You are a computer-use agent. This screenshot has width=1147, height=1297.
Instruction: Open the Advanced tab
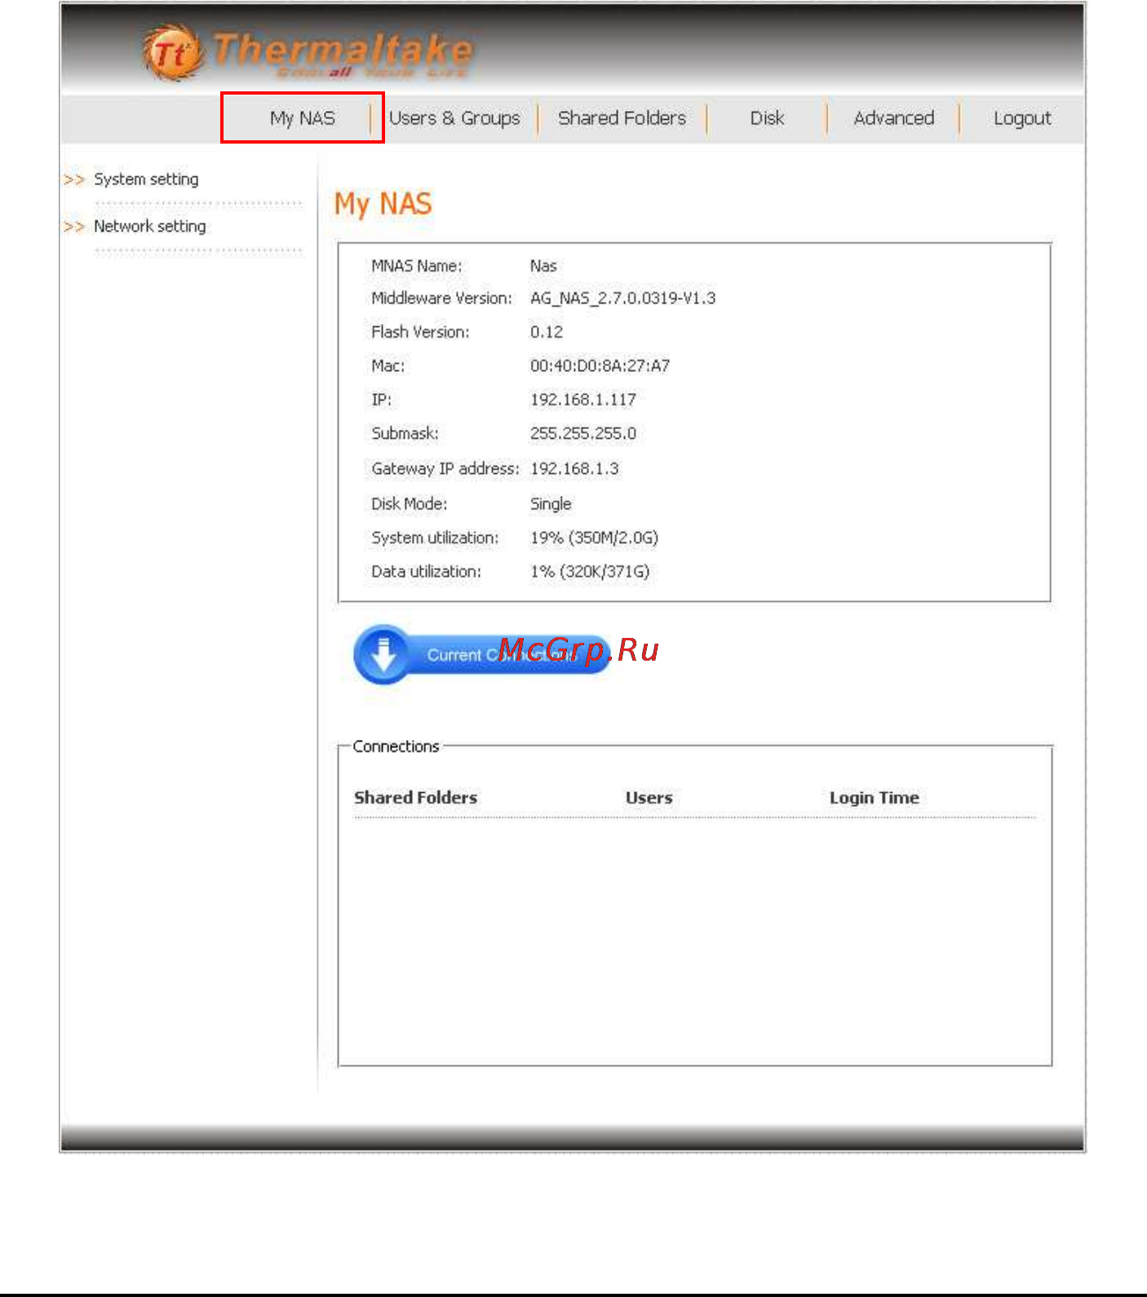click(x=894, y=118)
